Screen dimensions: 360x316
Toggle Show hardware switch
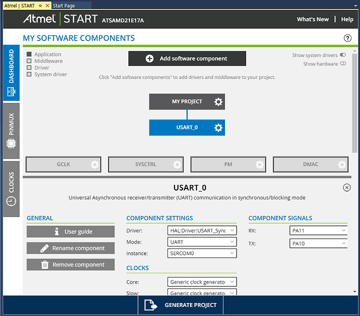pyautogui.click(x=343, y=63)
